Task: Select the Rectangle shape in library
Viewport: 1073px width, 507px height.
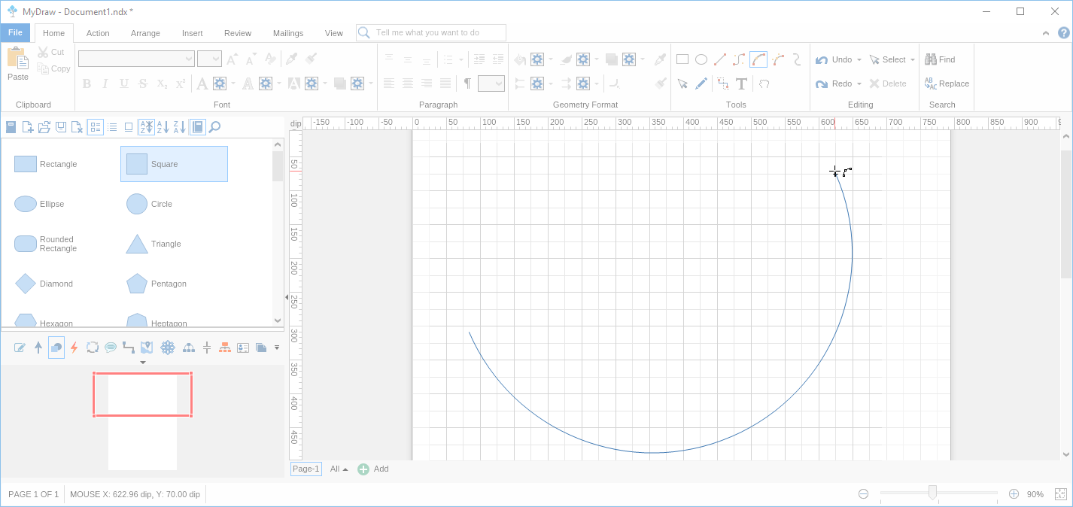Action: click(61, 164)
